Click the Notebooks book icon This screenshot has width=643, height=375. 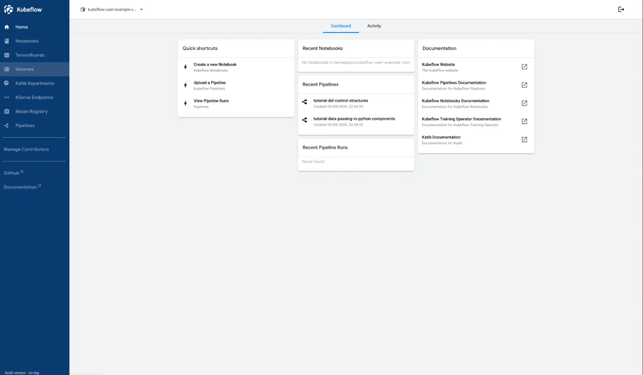[x=7, y=41]
